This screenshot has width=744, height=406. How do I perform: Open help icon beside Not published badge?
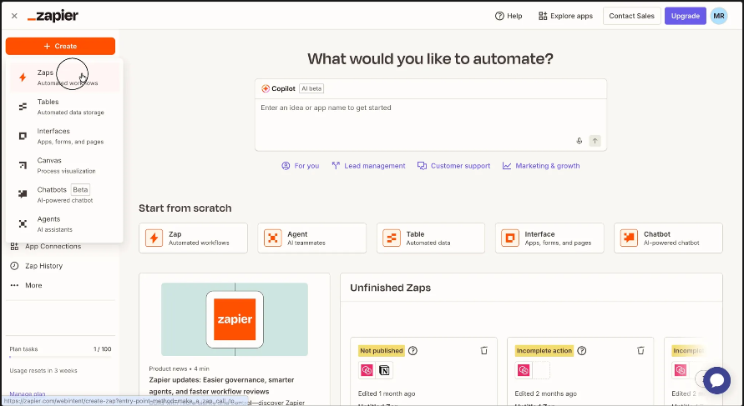[412, 351]
